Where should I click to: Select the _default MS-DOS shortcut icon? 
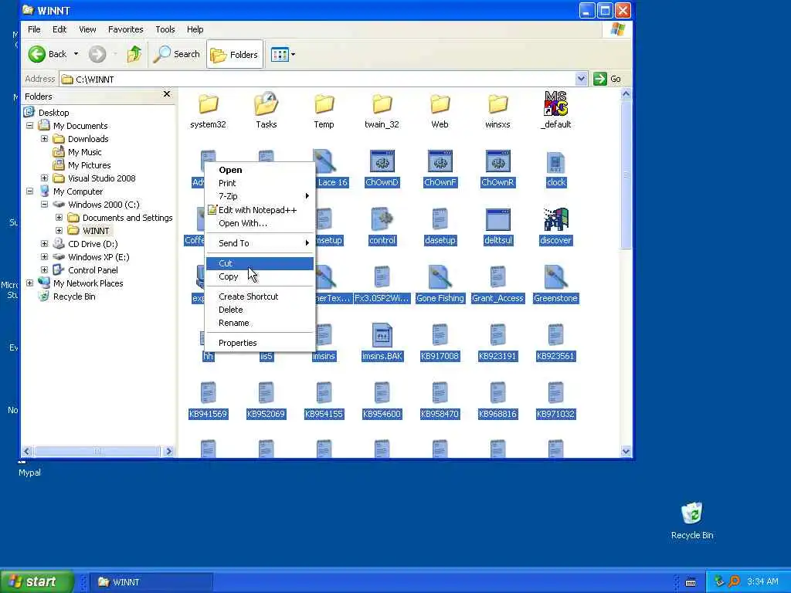(555, 103)
